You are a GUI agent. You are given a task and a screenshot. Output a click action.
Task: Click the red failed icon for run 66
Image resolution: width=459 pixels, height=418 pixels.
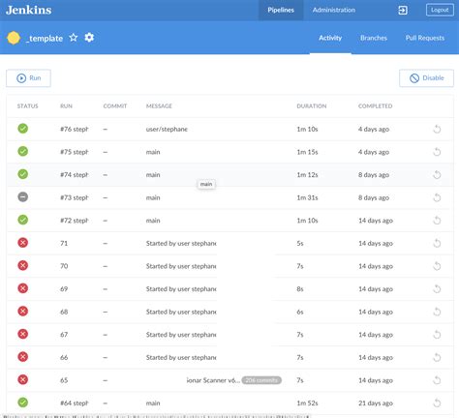(22, 357)
